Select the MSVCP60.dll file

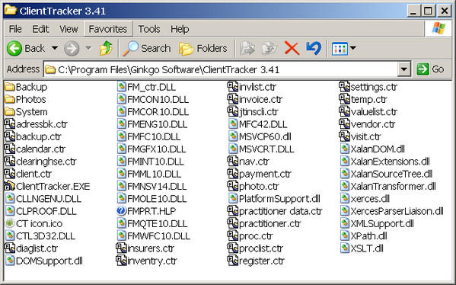260,136
